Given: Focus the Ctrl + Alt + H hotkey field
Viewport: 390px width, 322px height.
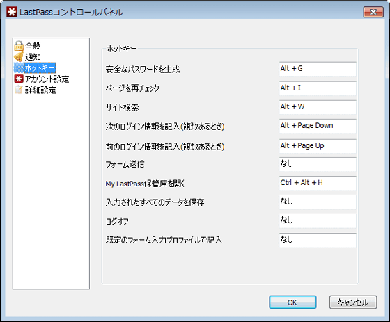Looking at the screenshot, I should [x=318, y=183].
